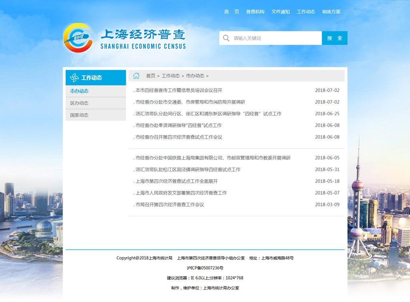Open article 汤汇浩带队赴松江区洞泾镇调研指导
Viewport: 410px width, 302px height.
click(x=188, y=169)
